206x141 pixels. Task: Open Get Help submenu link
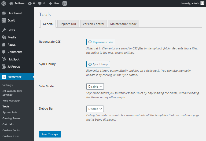click(8, 124)
